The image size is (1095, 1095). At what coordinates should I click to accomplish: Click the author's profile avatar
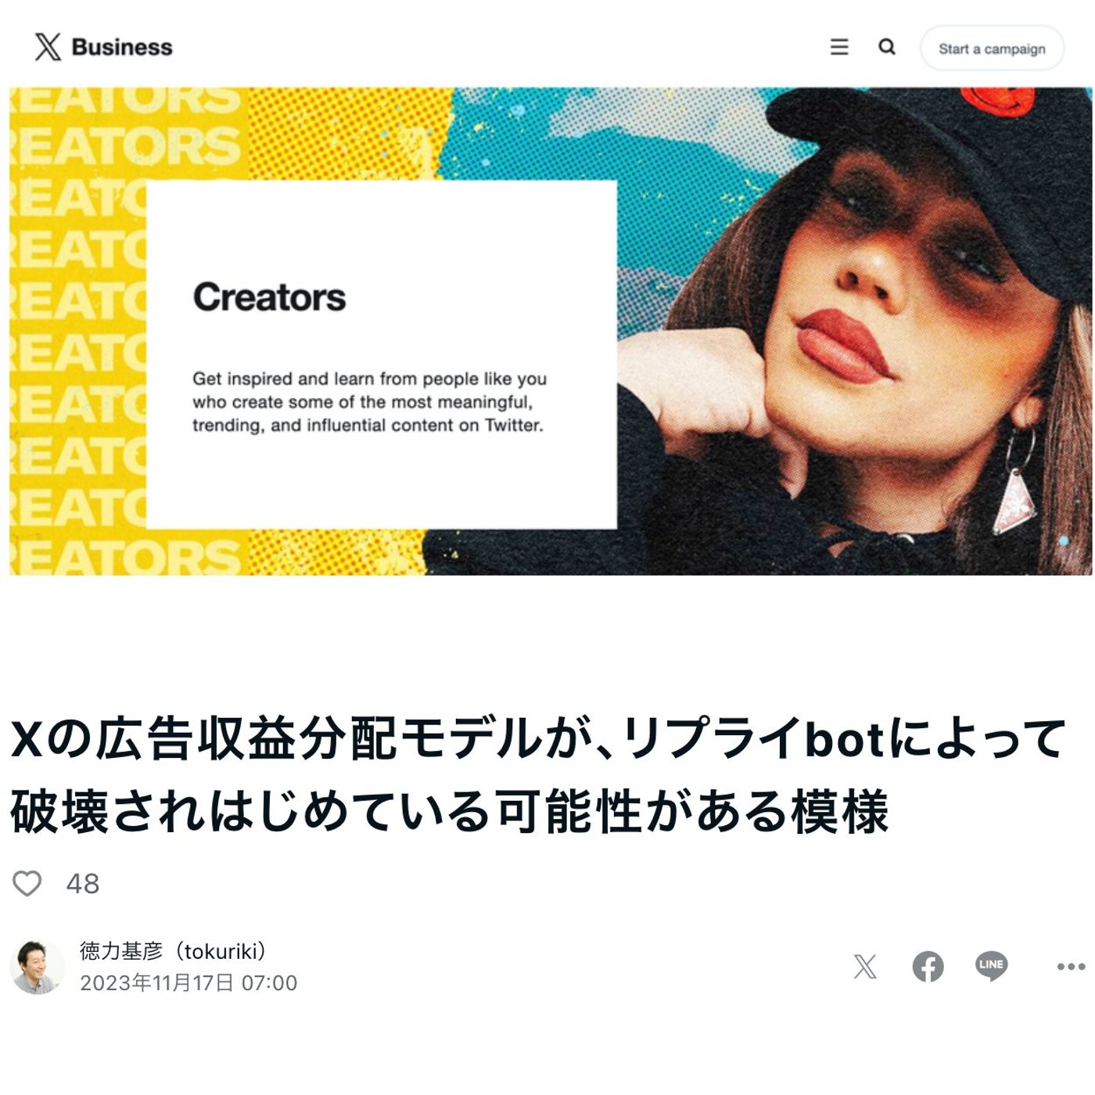click(37, 968)
